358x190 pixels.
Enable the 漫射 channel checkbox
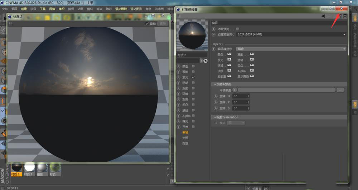tap(193, 72)
